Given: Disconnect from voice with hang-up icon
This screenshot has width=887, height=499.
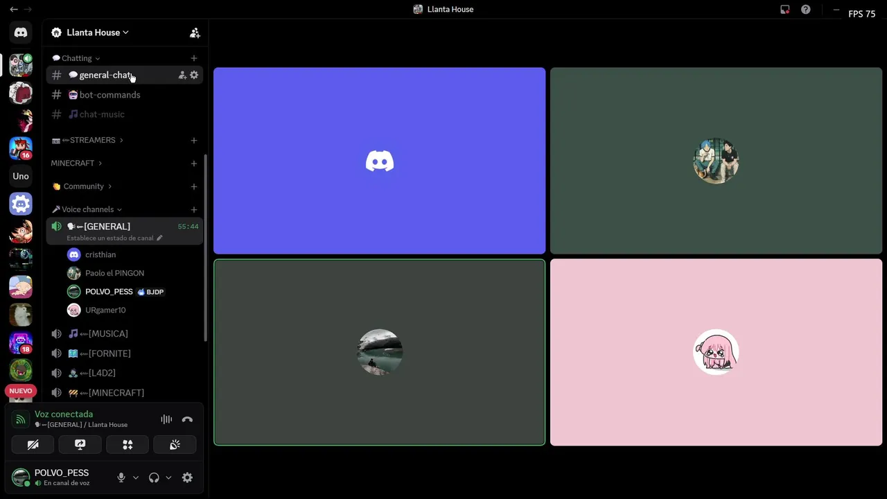Looking at the screenshot, I should click(187, 419).
